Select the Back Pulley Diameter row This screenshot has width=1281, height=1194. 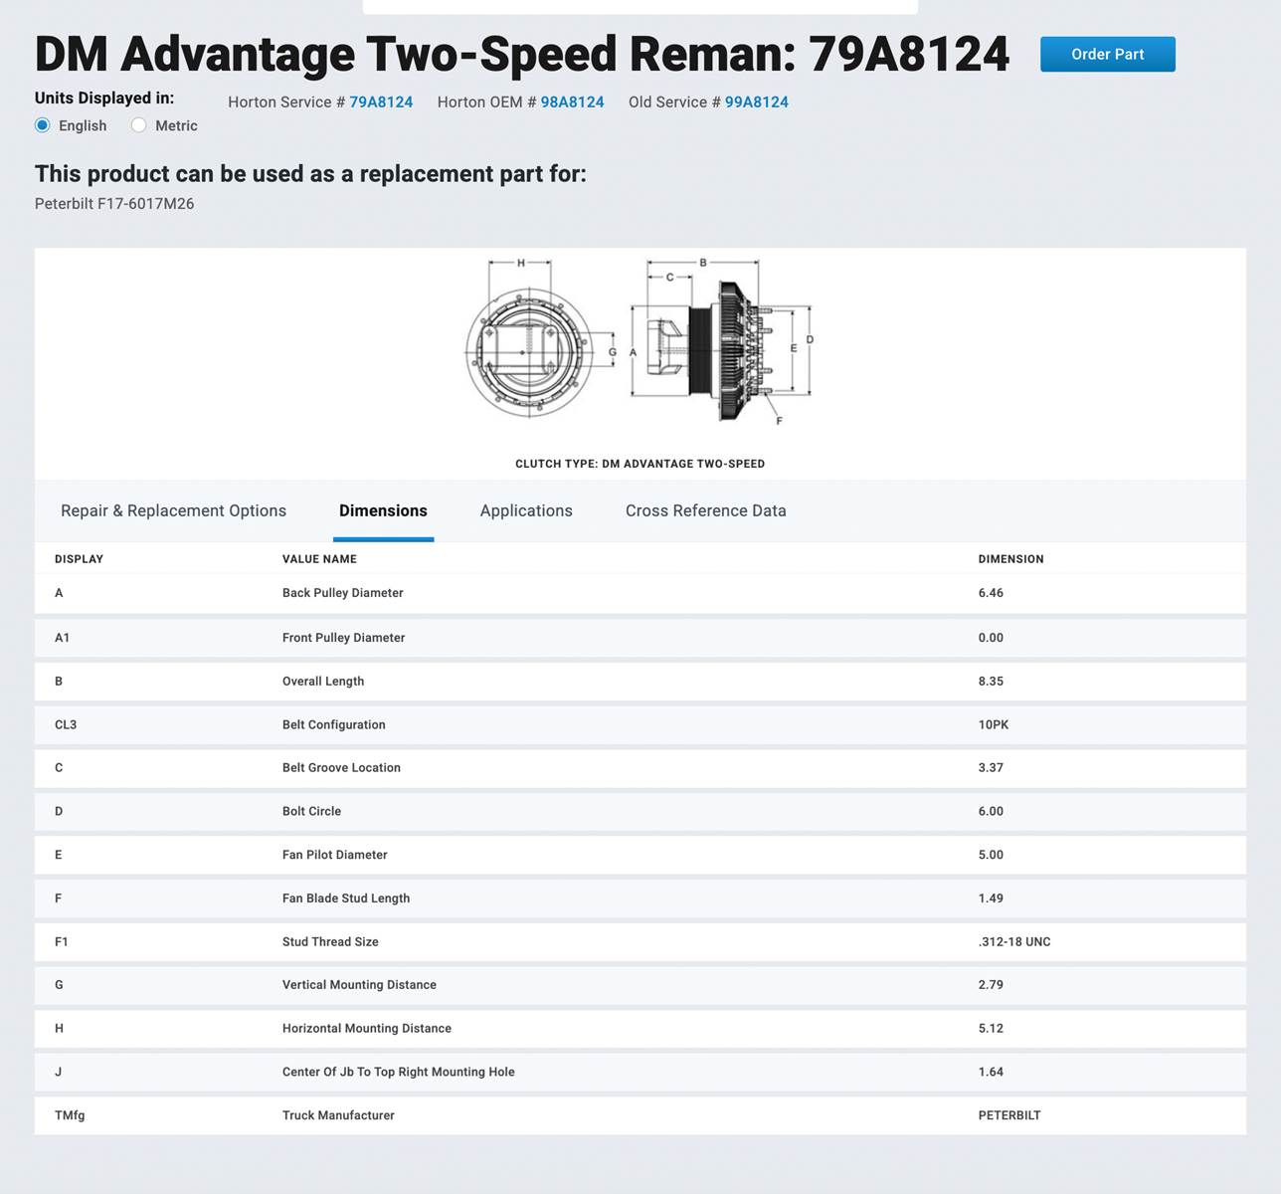pos(342,593)
